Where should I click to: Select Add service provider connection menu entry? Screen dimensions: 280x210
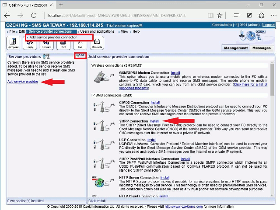click(53, 37)
